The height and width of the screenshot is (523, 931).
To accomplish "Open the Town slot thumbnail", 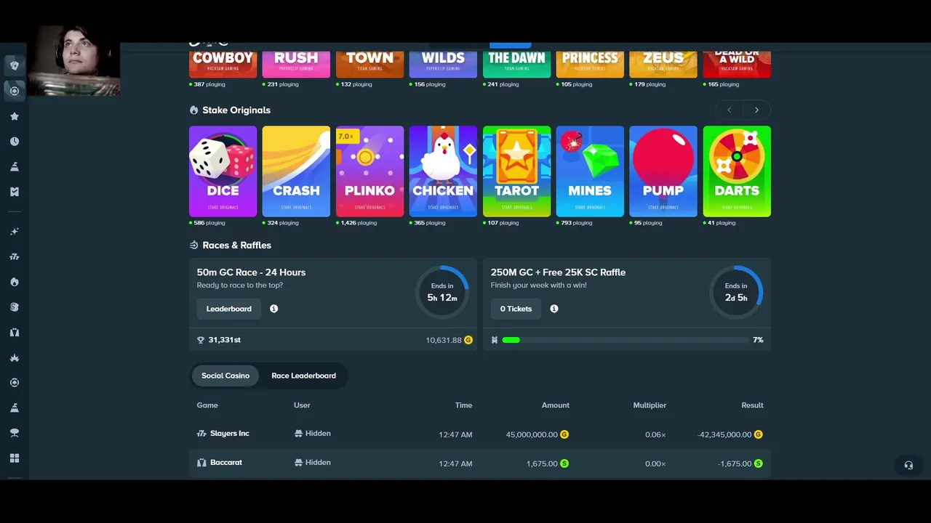I will coord(369,64).
